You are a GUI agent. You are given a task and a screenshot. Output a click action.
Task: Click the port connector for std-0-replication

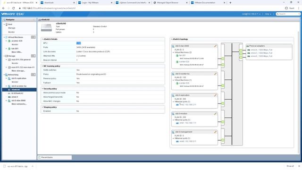point(223,103)
